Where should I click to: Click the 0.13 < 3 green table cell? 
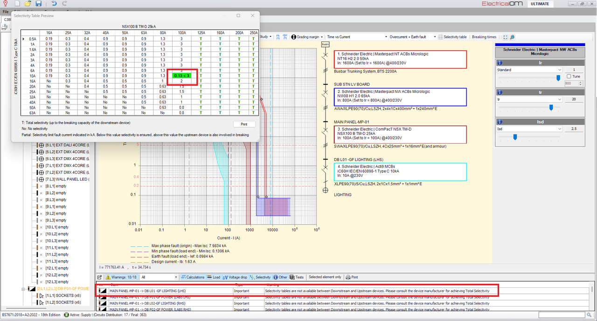(x=182, y=75)
